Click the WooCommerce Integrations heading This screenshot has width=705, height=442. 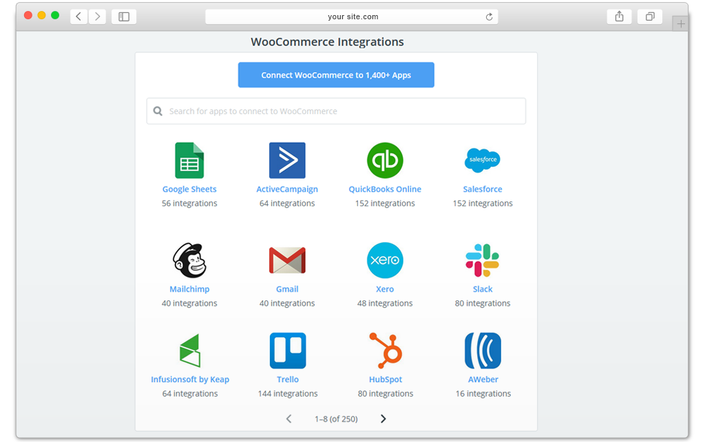(x=327, y=42)
